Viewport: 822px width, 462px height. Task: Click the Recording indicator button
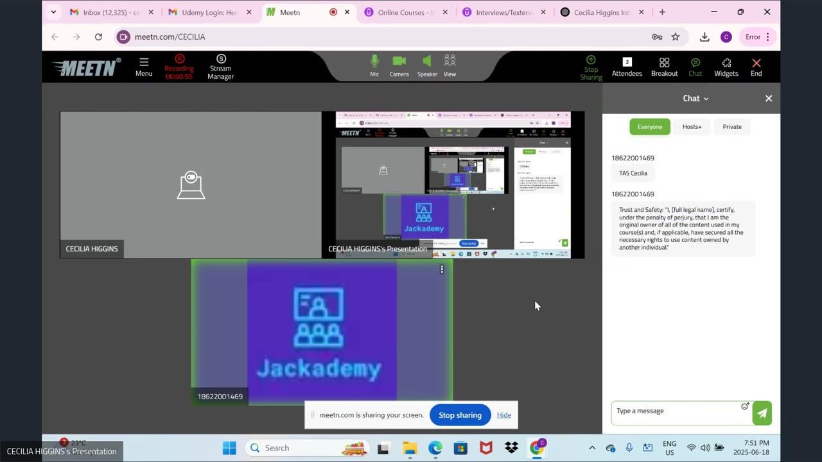(179, 67)
